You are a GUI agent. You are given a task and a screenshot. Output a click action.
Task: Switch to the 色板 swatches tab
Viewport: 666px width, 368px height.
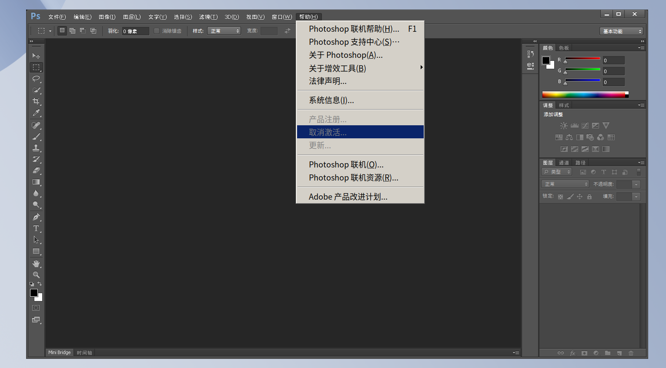click(x=564, y=48)
